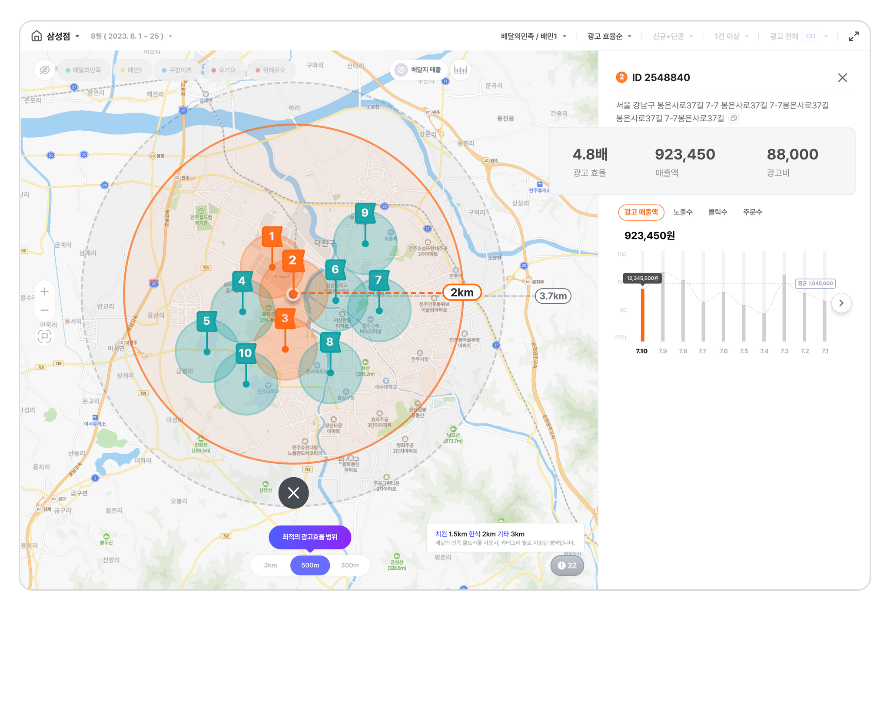
Task: Select map flag marker 6
Action: point(335,269)
